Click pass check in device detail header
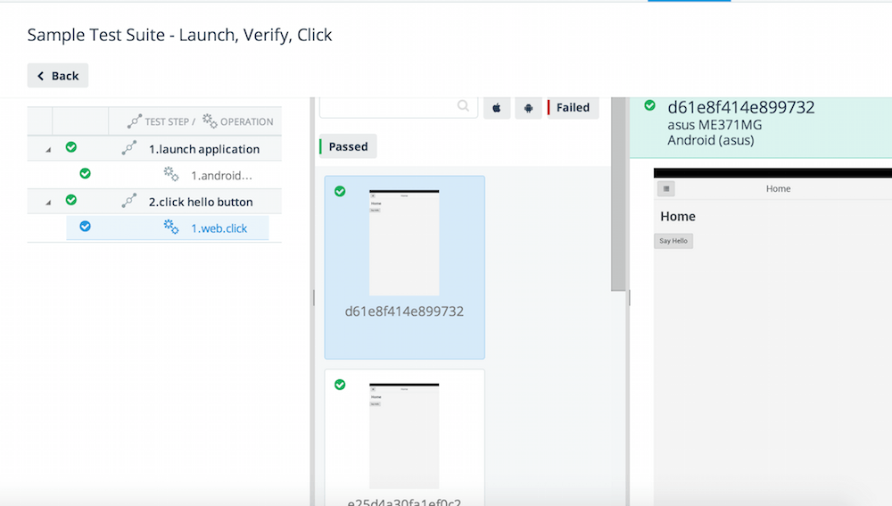 649,105
